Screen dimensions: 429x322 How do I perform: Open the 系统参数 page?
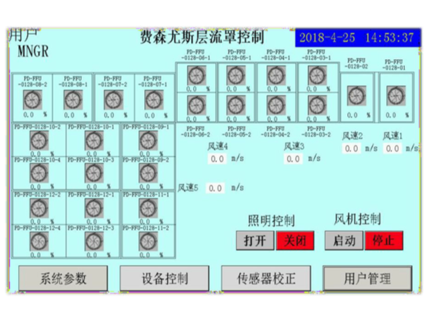[x=63, y=278]
